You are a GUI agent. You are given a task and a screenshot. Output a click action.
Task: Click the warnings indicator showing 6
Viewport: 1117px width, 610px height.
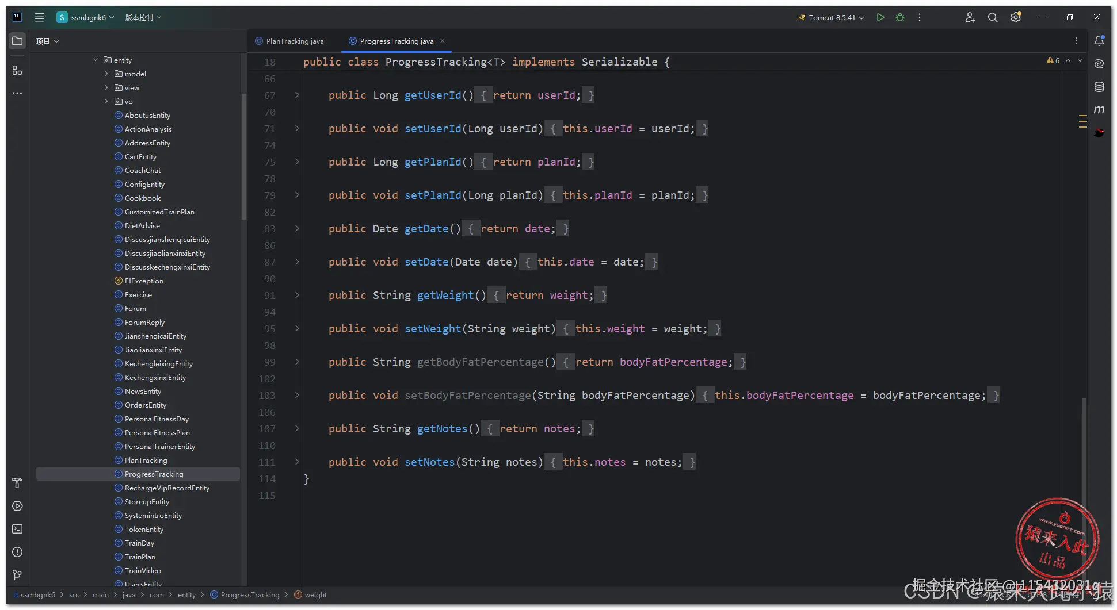[x=1053, y=60]
